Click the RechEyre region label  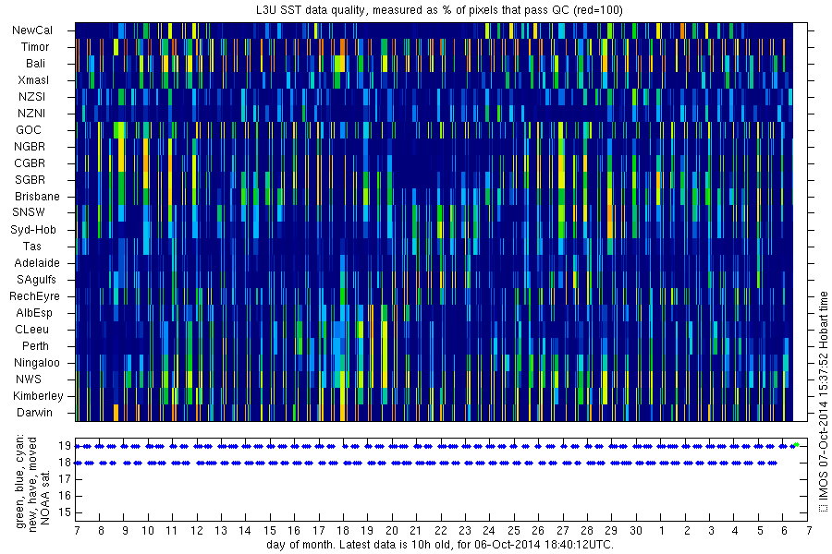(x=34, y=296)
